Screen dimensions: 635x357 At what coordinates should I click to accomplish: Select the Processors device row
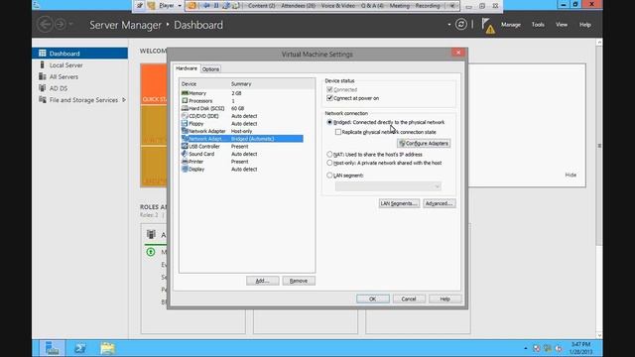tap(242, 101)
